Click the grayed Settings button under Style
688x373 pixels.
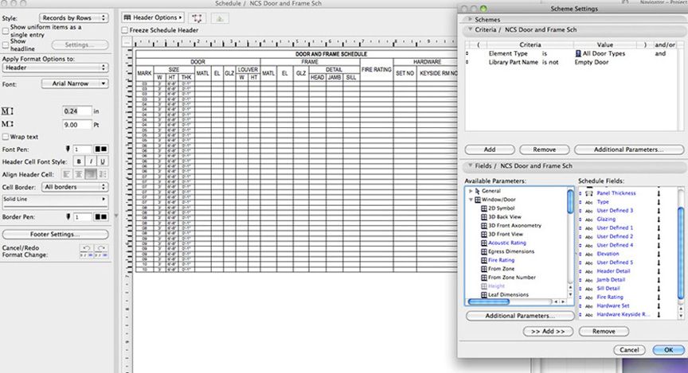point(80,45)
